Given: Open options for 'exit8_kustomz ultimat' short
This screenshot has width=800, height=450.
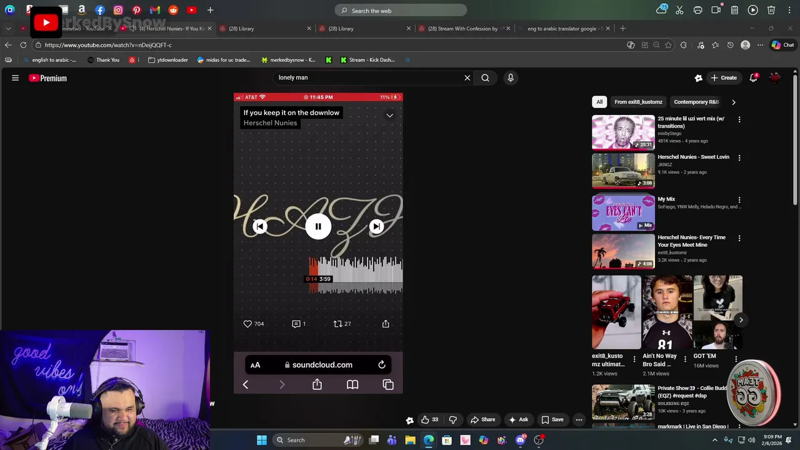Looking at the screenshot, I should tap(634, 359).
